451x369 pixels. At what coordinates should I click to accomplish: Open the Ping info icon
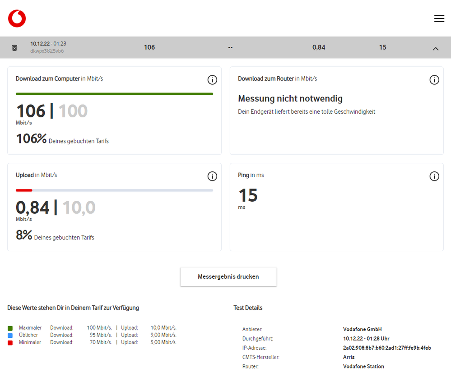[x=434, y=176]
